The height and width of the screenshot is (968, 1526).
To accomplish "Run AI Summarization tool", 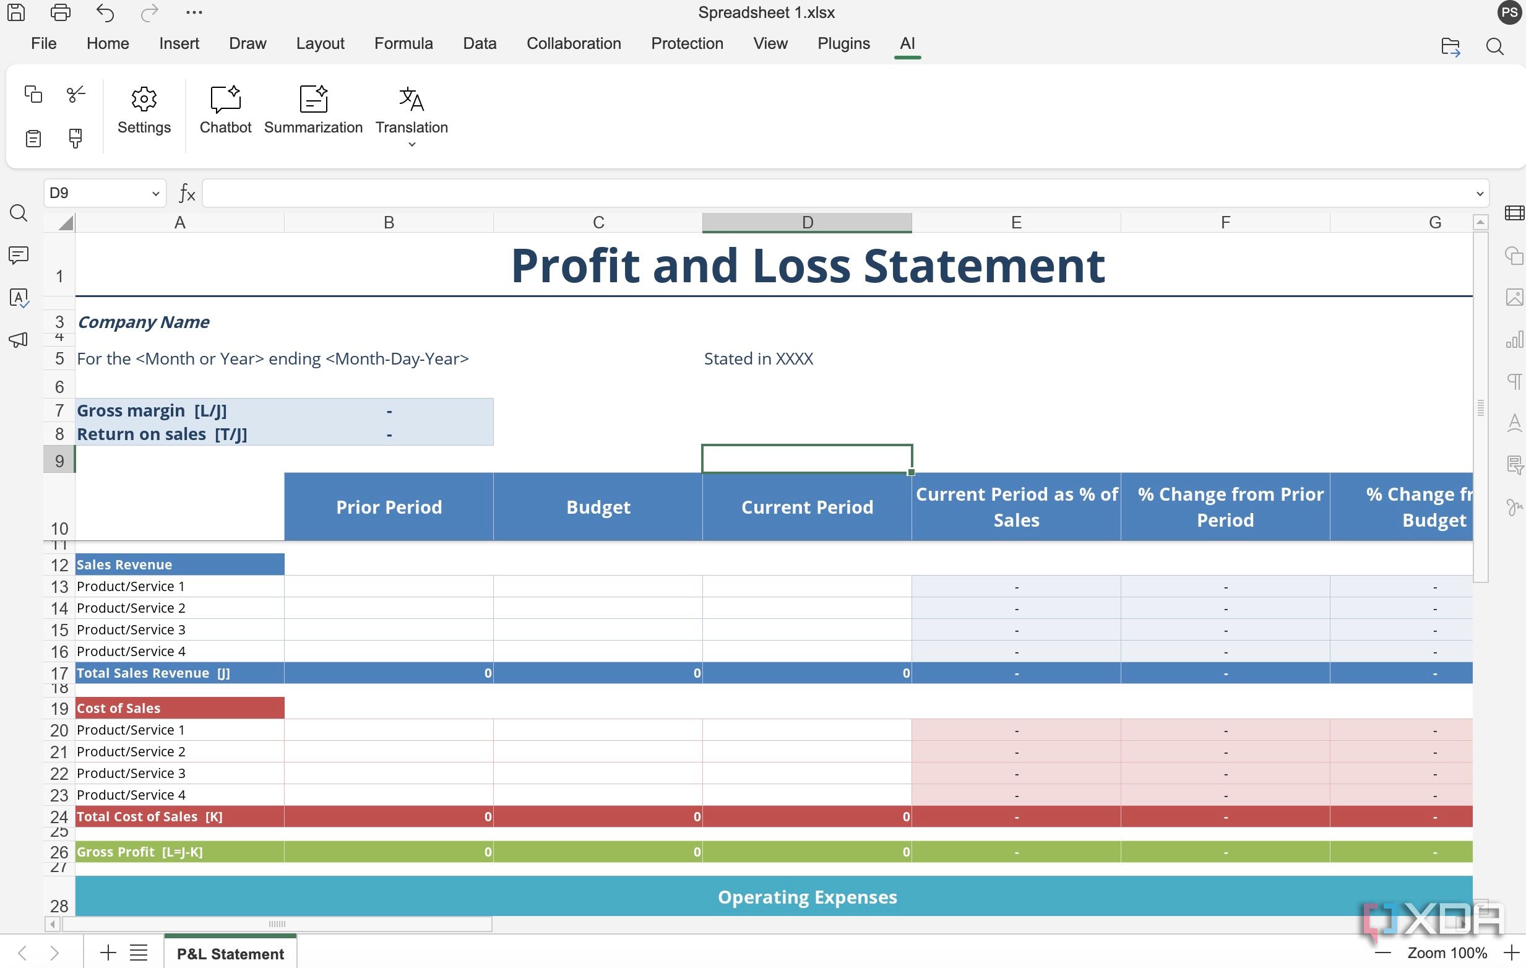I will pyautogui.click(x=313, y=111).
